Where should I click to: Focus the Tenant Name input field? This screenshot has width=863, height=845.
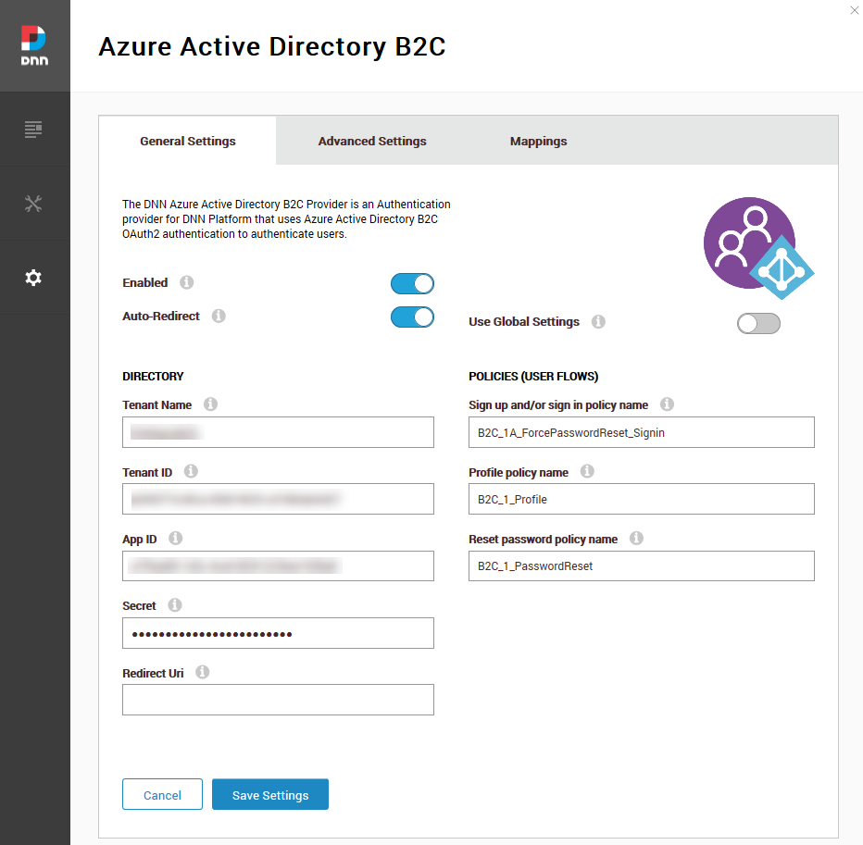pos(278,432)
